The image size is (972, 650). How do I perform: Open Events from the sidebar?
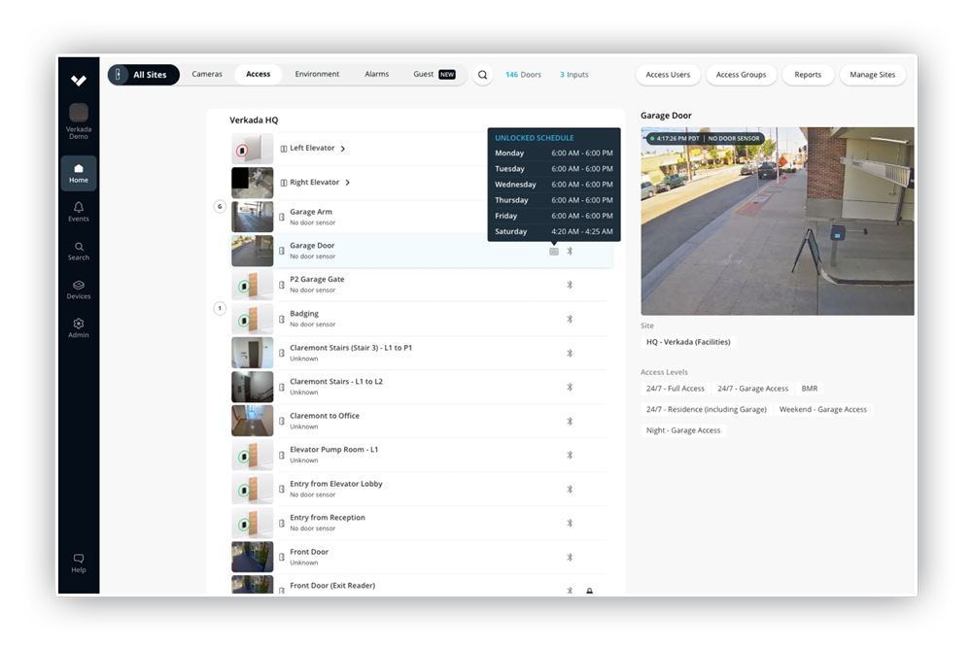click(x=79, y=211)
